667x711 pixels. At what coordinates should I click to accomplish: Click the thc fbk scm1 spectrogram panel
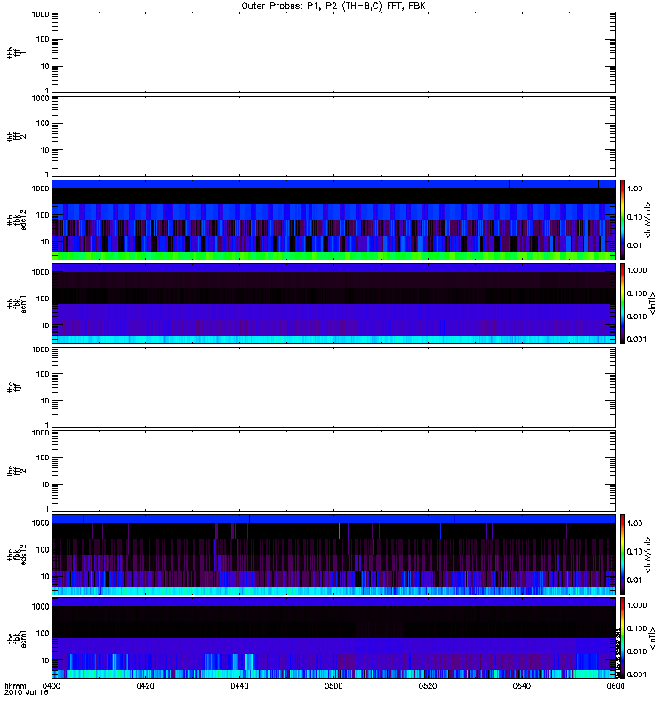click(x=333, y=638)
